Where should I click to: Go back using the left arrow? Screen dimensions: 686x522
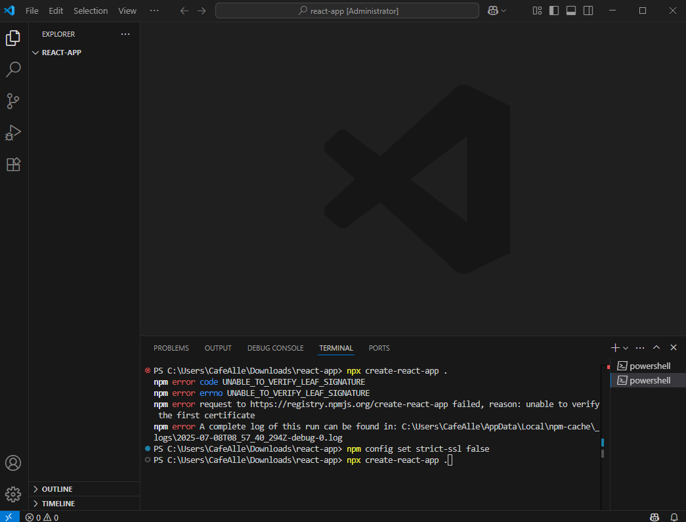pos(184,11)
